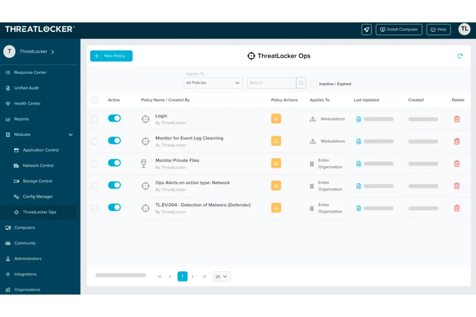Select the Network Control icon

(16, 165)
